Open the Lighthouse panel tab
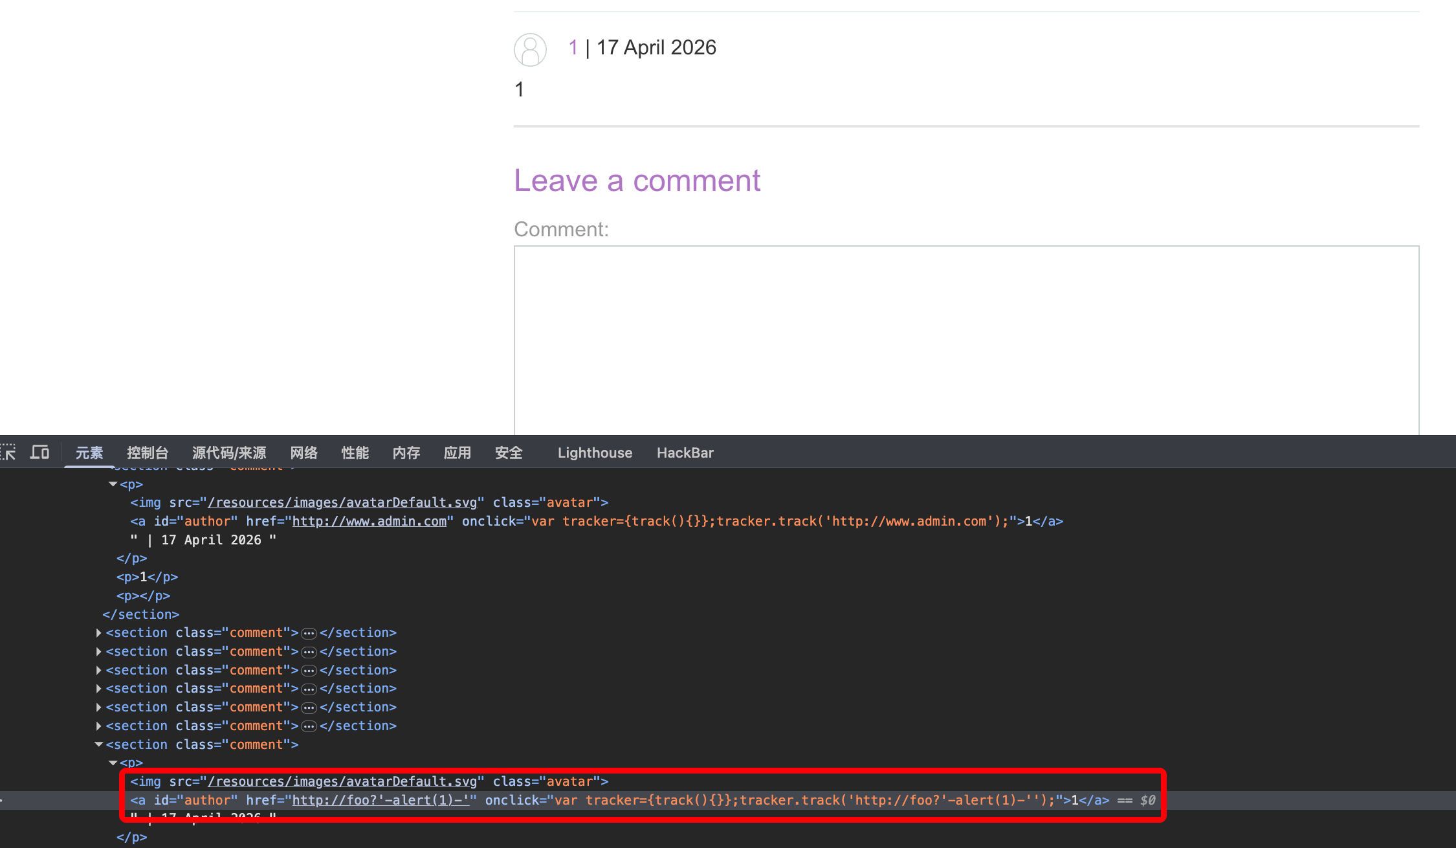 [x=595, y=452]
